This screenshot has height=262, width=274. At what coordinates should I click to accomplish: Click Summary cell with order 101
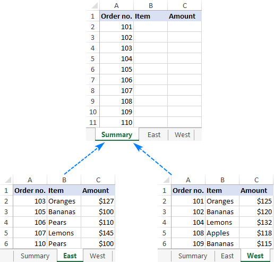(117, 27)
